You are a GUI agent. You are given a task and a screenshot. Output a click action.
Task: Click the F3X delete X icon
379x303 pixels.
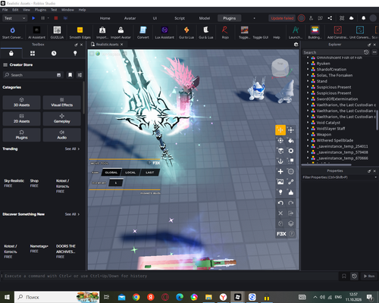point(280,214)
